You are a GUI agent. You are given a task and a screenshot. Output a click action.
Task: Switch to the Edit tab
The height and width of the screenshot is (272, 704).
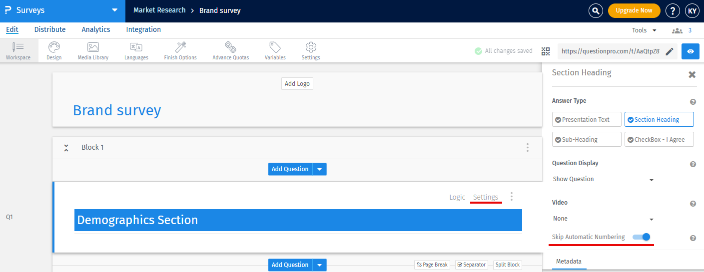(x=12, y=29)
